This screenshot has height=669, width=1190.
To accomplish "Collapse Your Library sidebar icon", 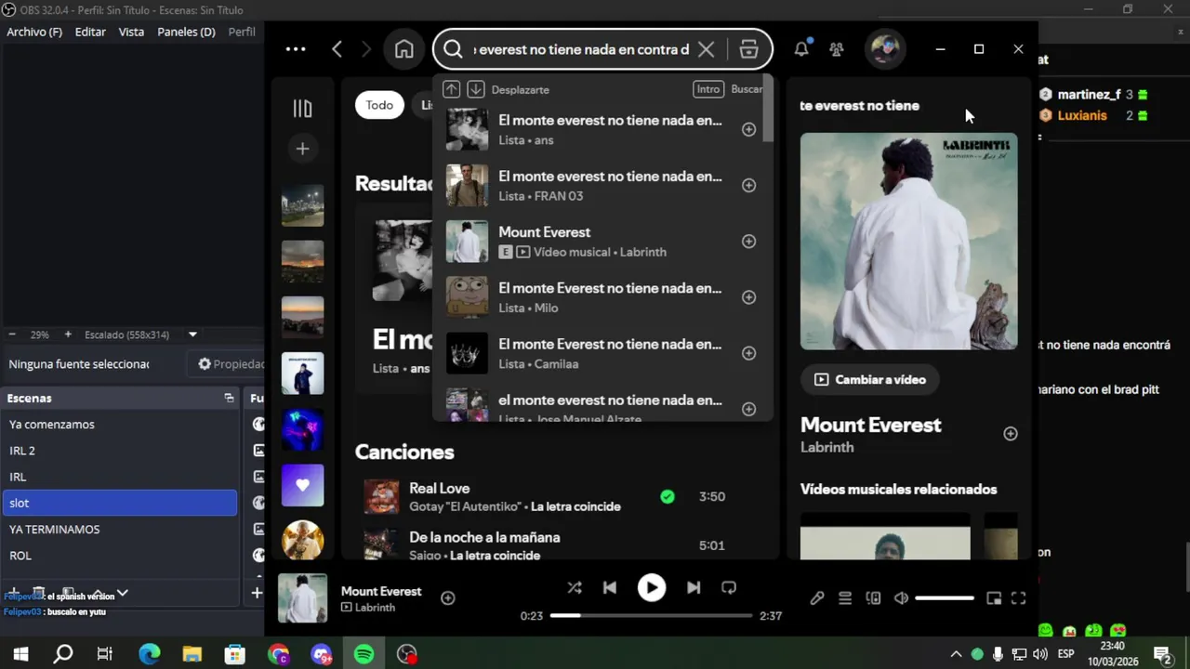I will tap(302, 109).
